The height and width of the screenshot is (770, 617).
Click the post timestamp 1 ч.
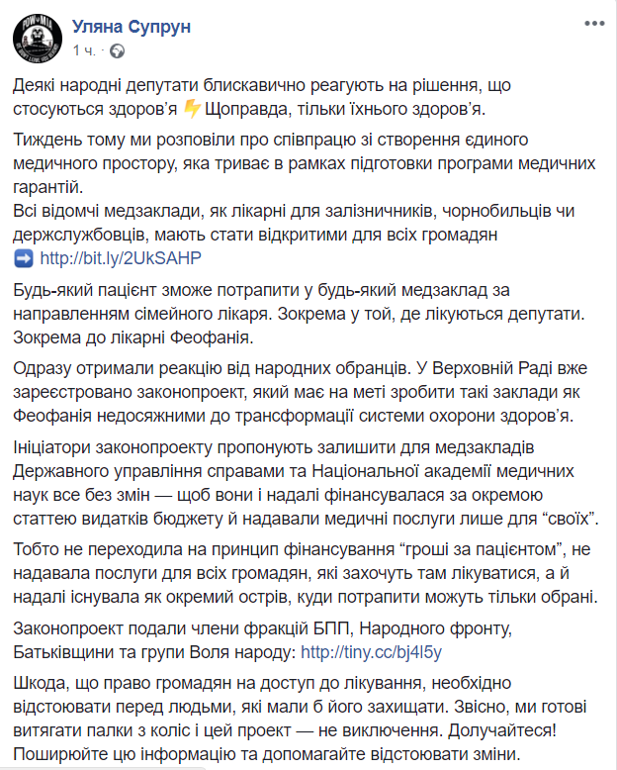(83, 48)
